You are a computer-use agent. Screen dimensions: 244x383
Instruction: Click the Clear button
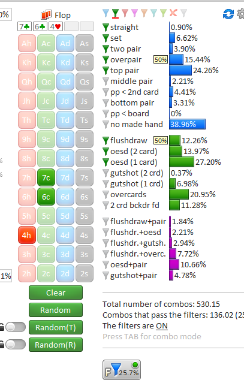(56, 292)
